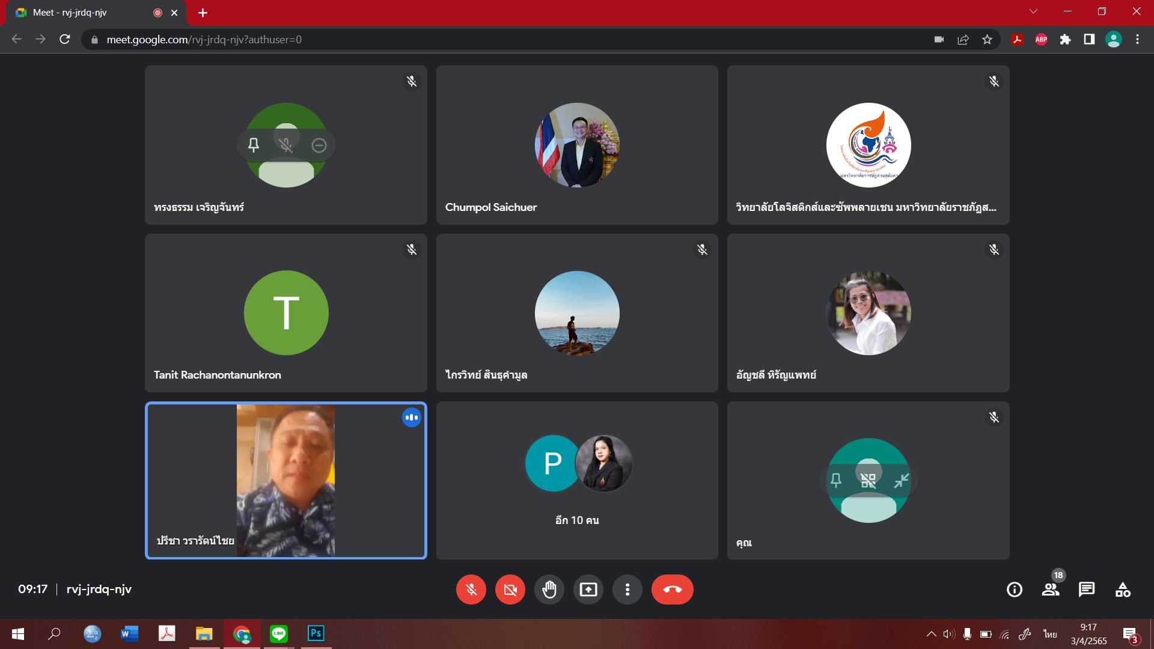Screen dimensions: 1154x649
Task: Minimize your self-view tile arrows icon
Action: (901, 480)
